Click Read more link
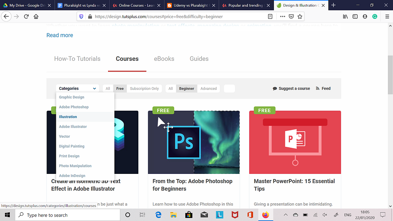393x221 pixels. pyautogui.click(x=60, y=35)
